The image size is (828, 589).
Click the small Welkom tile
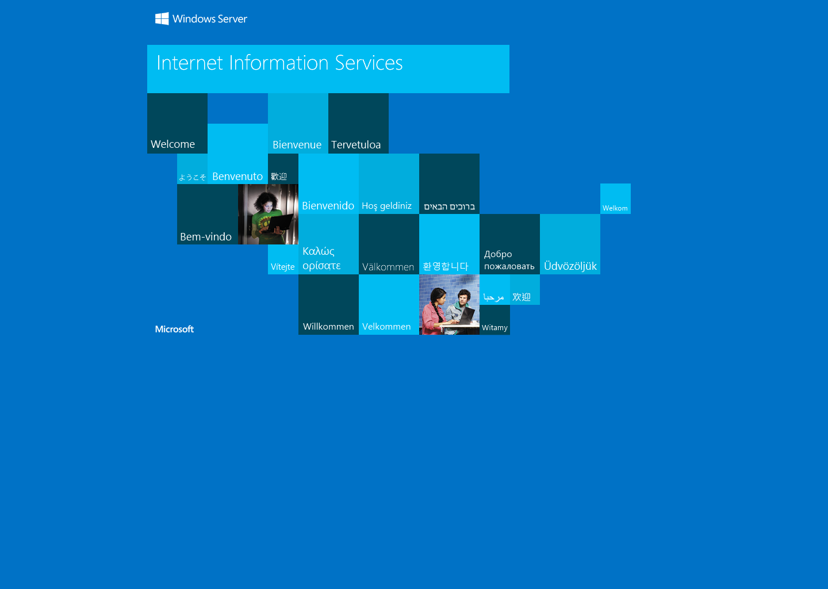click(615, 198)
